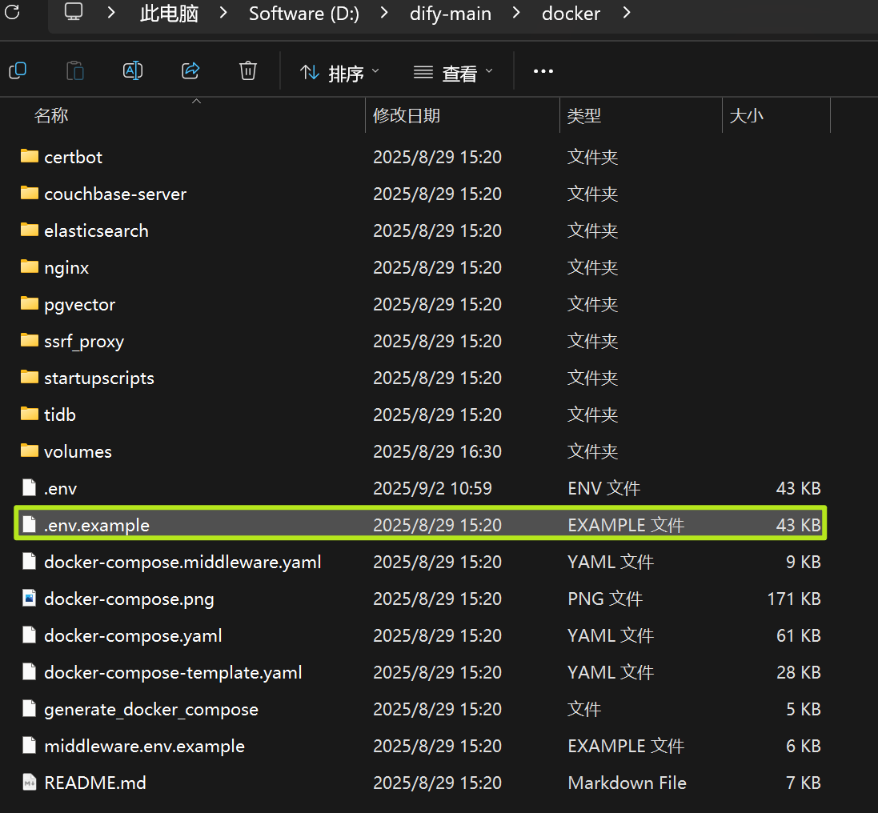Select the startupscripts folder name
This screenshot has height=813, width=878.
coord(99,378)
